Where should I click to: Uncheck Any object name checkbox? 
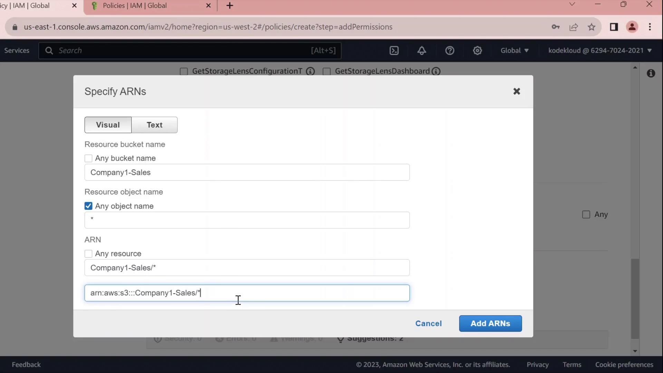(x=88, y=206)
